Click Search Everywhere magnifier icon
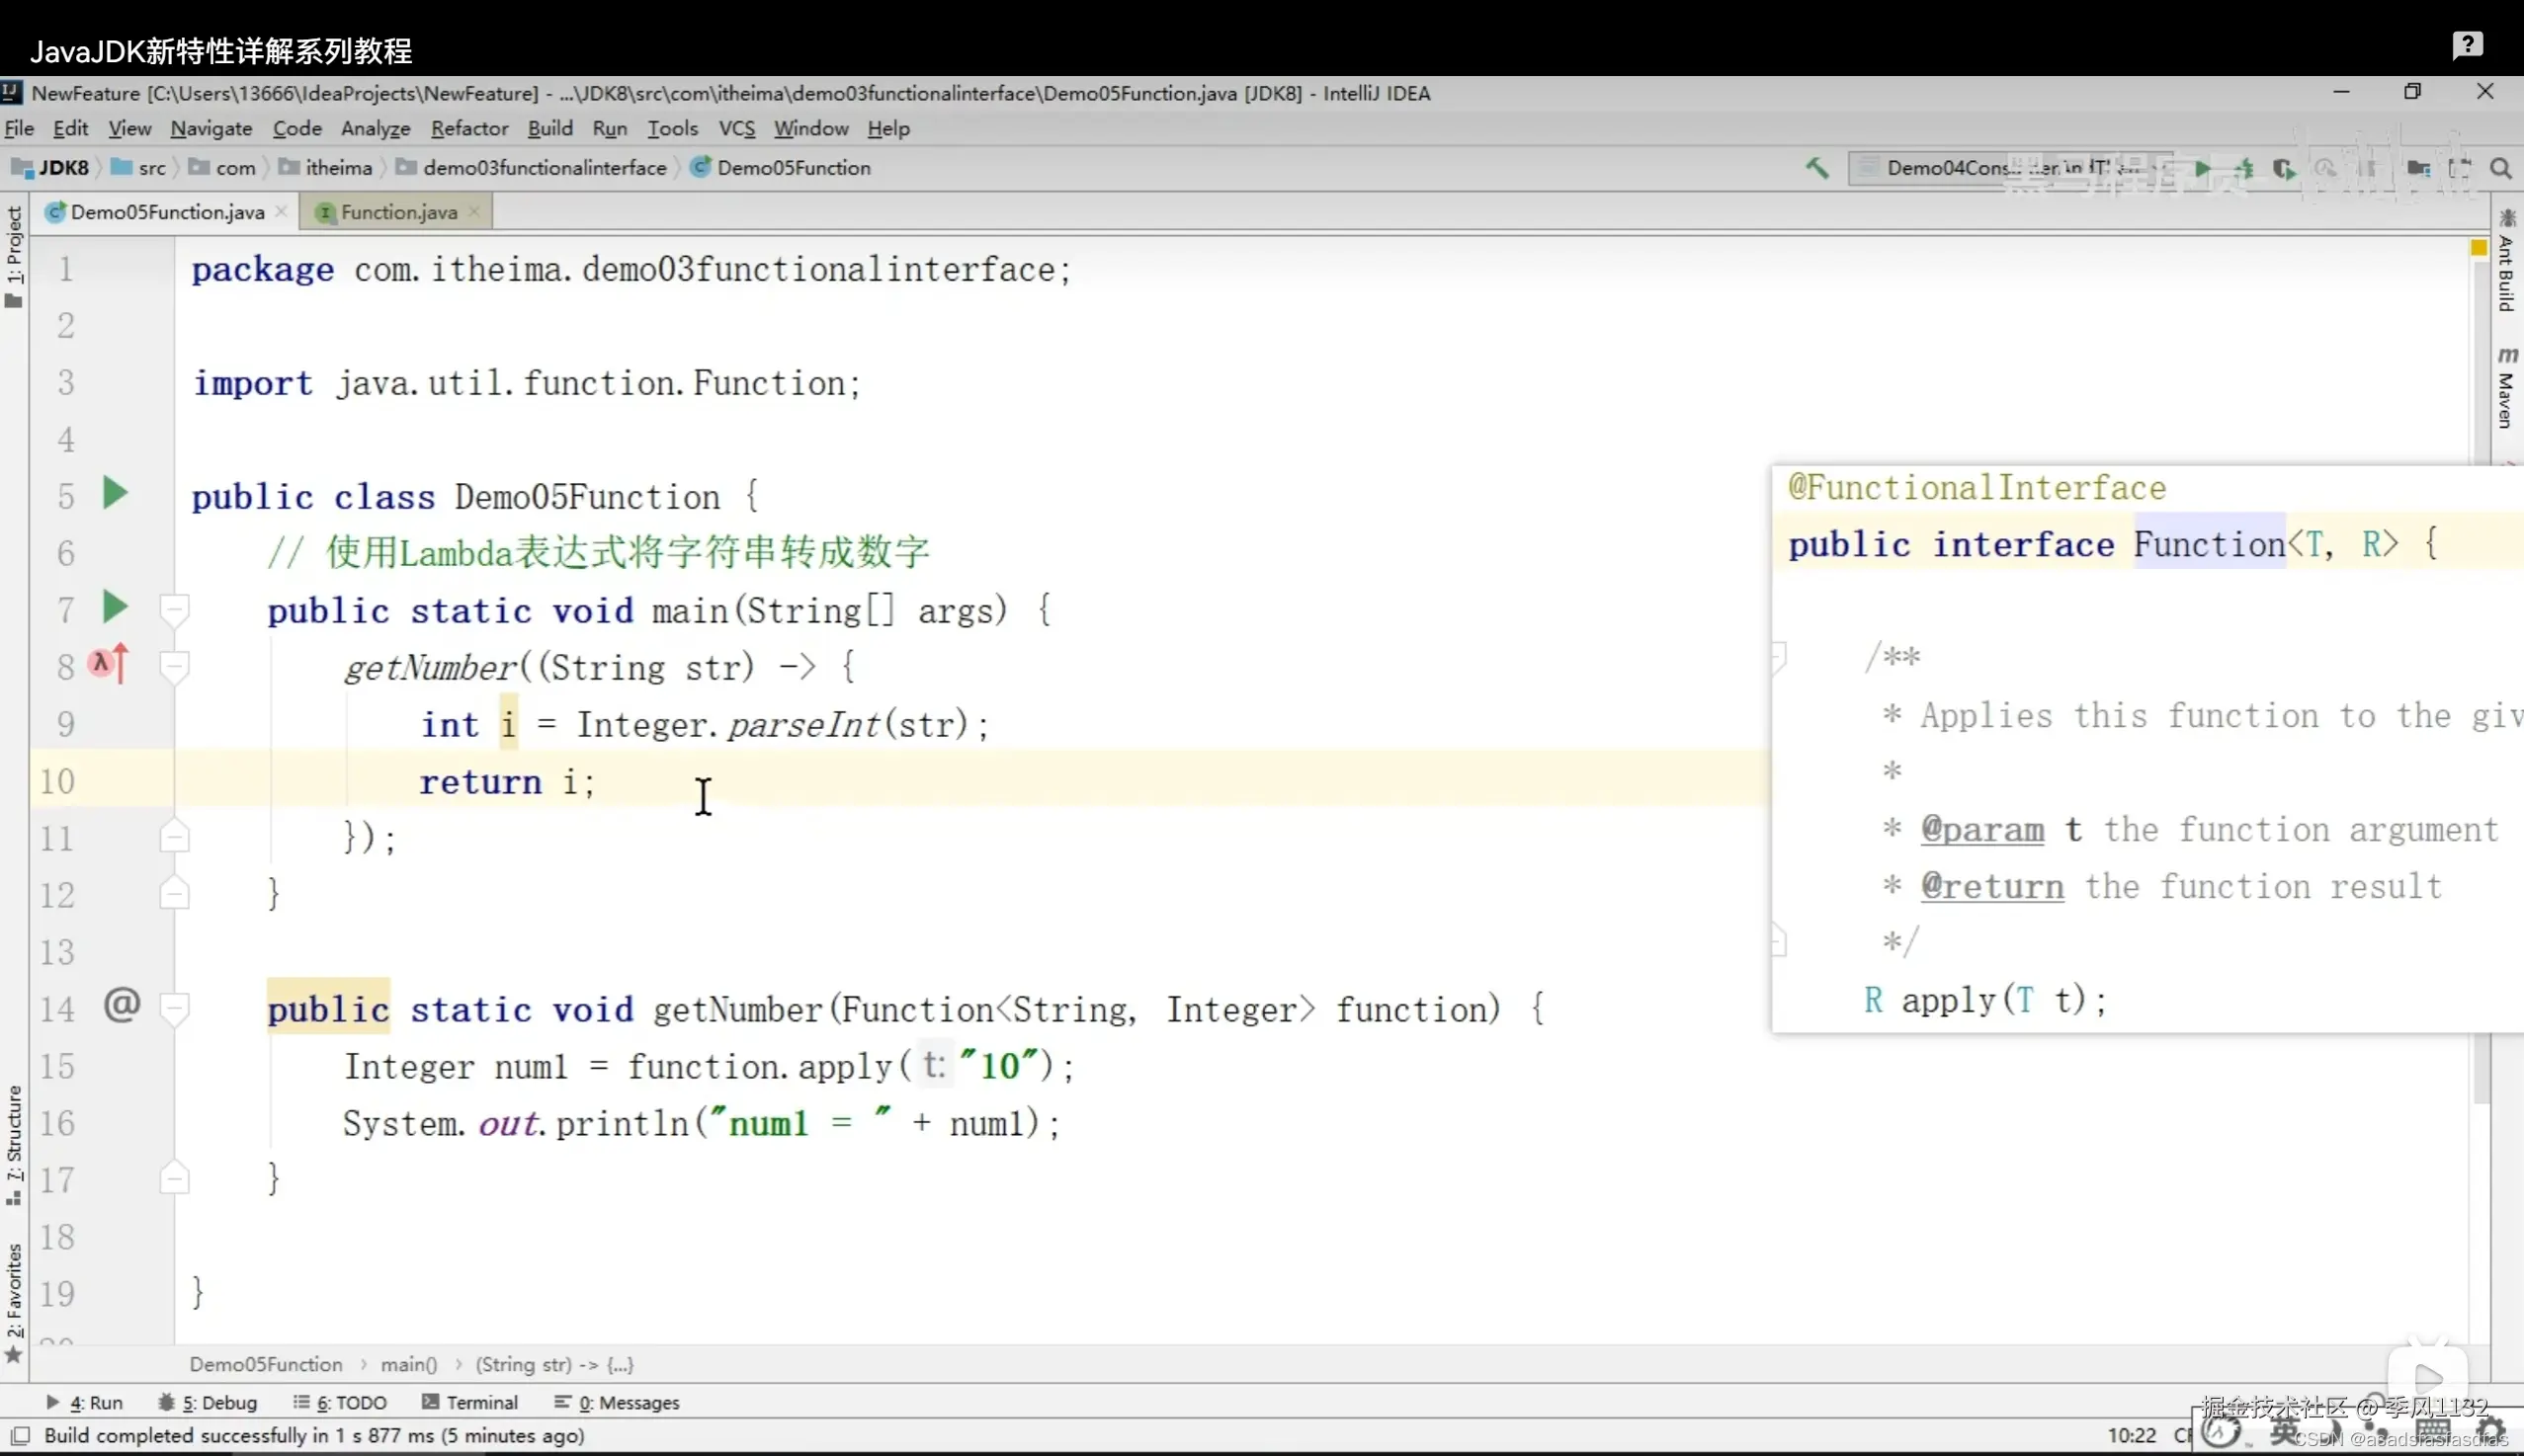This screenshot has height=1456, width=2524. pyautogui.click(x=2500, y=168)
